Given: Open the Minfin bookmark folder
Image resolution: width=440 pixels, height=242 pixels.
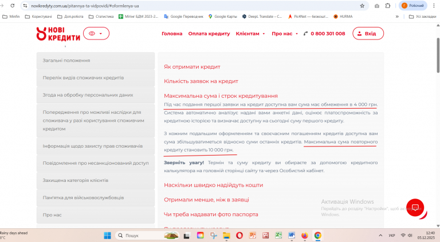Looking at the screenshot, I should pyautogui.click(x=11, y=17).
